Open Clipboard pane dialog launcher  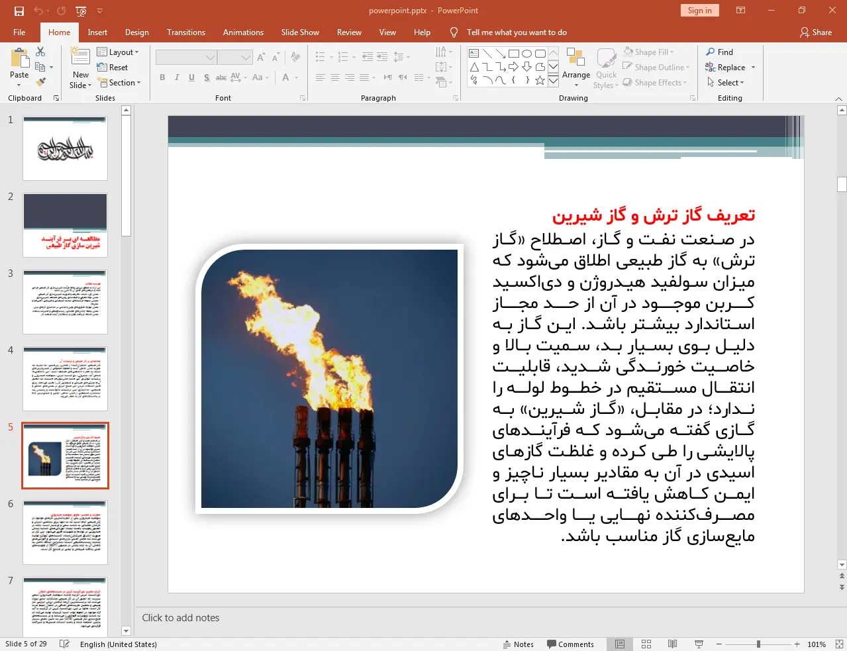point(56,98)
